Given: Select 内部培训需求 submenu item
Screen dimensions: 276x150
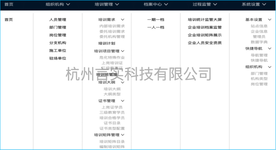Looking at the screenshot, I should (x=112, y=26).
